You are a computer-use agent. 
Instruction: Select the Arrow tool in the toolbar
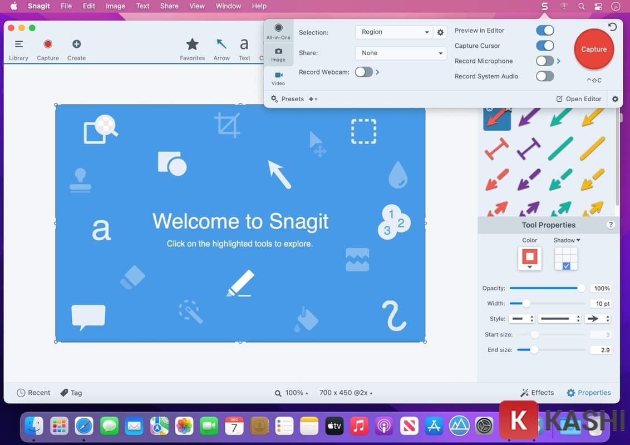click(x=222, y=50)
